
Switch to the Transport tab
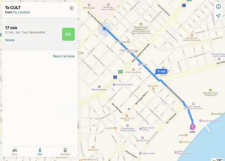point(65,152)
